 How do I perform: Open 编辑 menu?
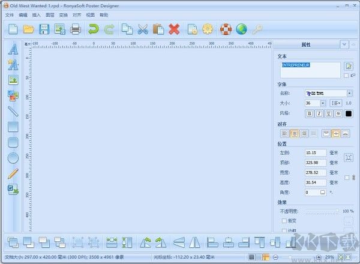23,15
